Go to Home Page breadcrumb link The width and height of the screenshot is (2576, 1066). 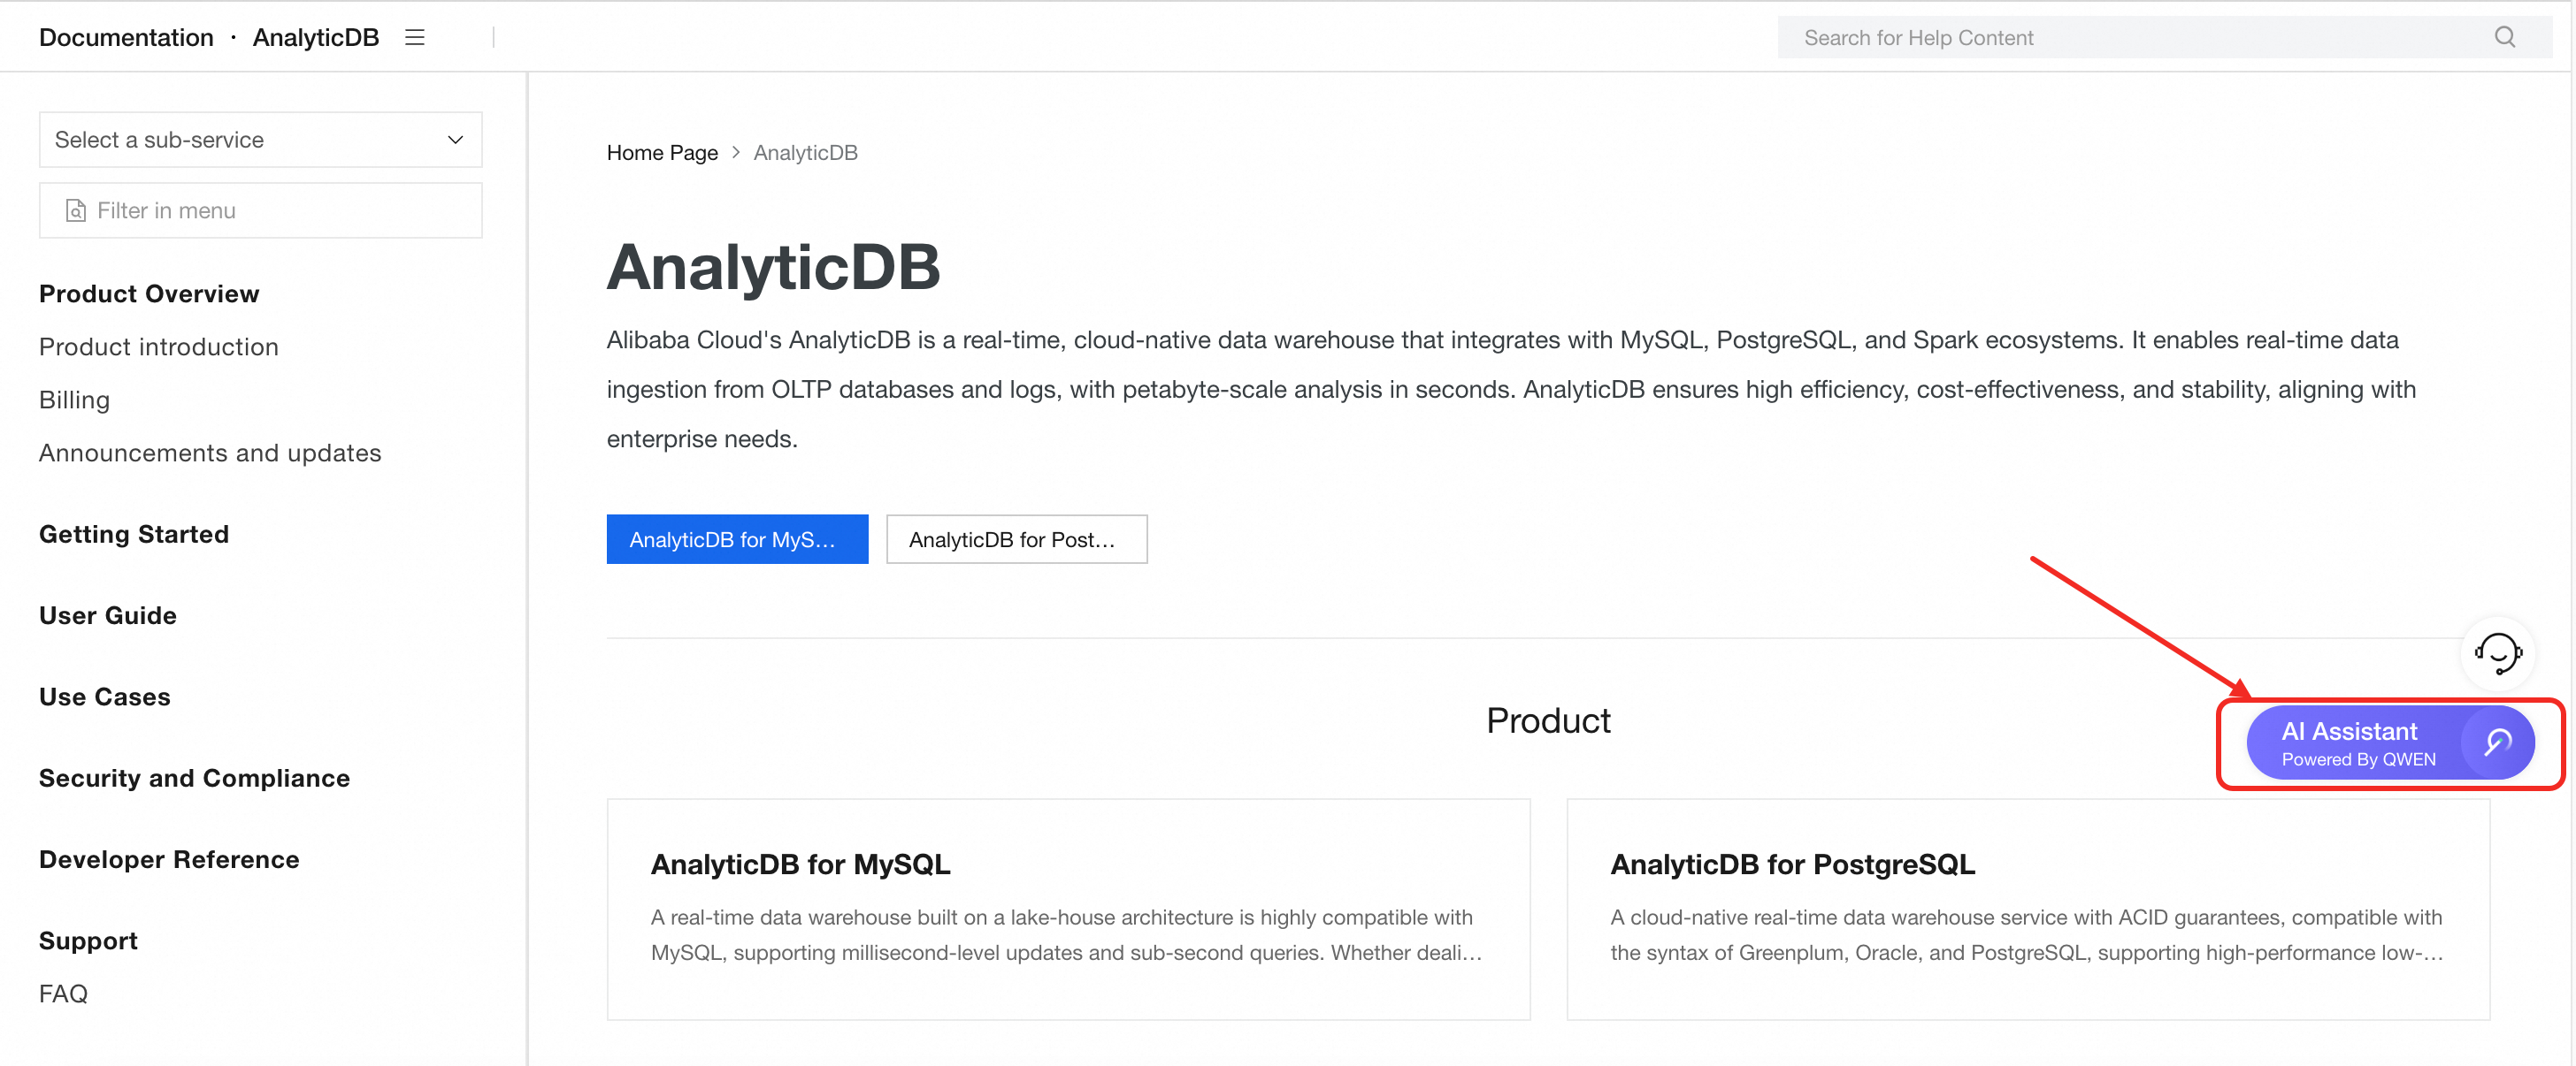662,153
